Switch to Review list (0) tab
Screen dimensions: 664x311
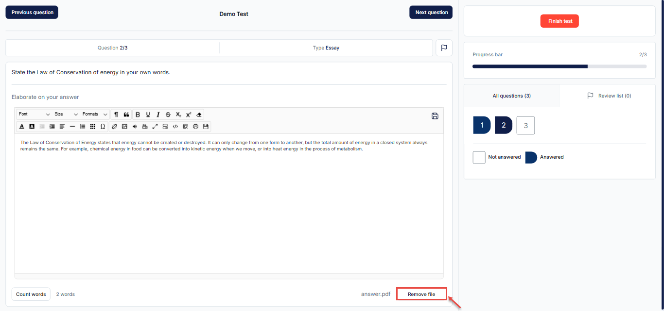[x=608, y=96]
